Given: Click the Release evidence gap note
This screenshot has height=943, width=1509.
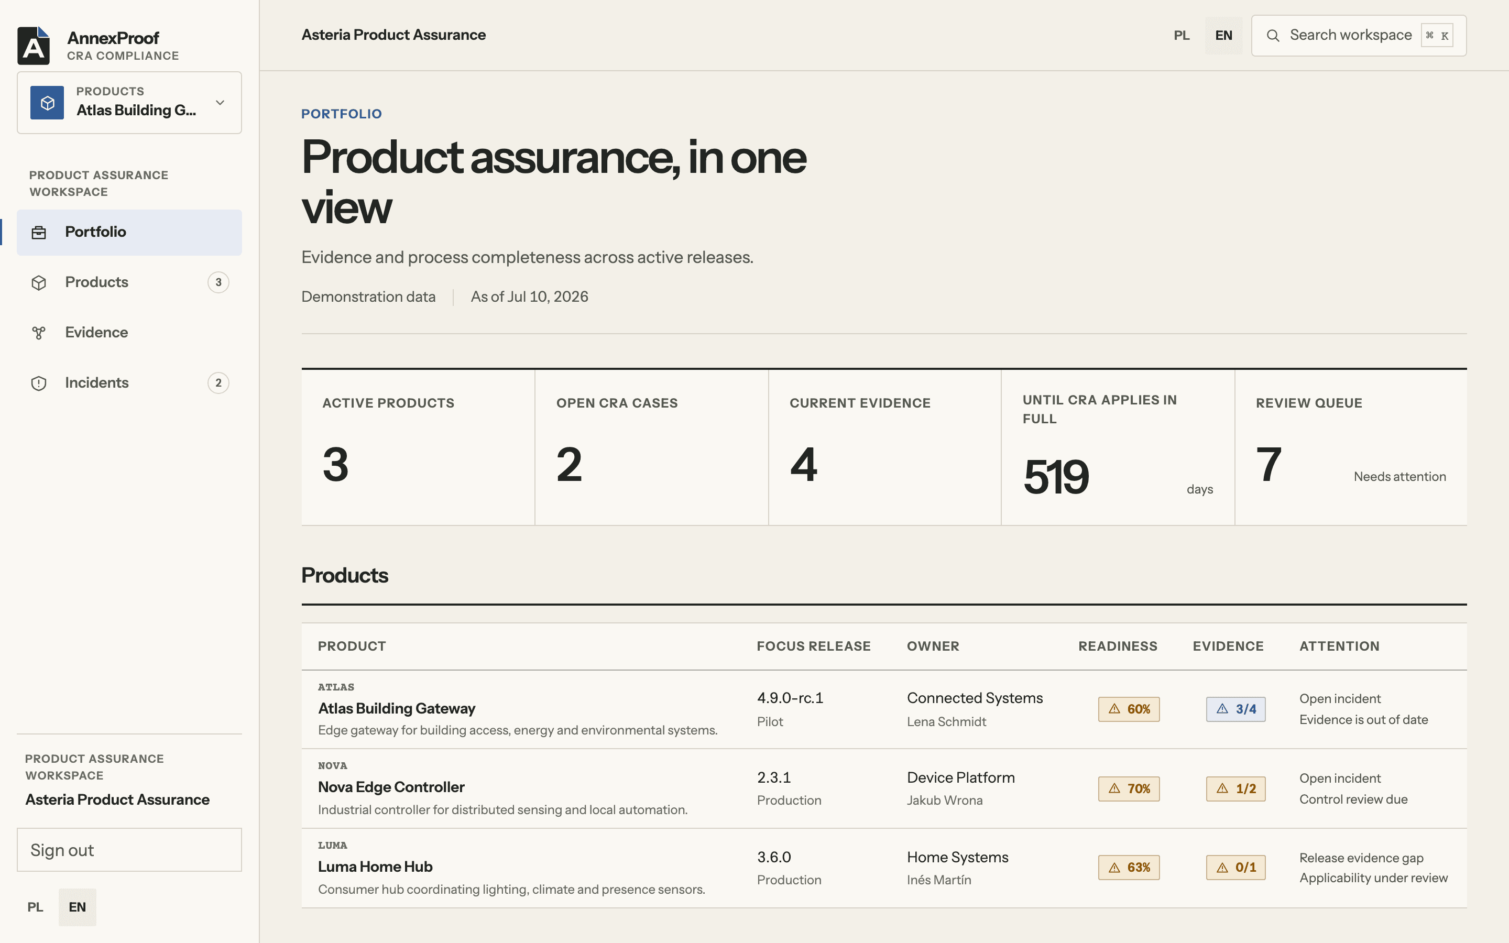Looking at the screenshot, I should pos(1361,858).
